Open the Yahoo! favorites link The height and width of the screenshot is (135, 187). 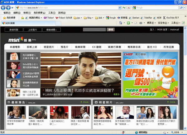[49, 18]
